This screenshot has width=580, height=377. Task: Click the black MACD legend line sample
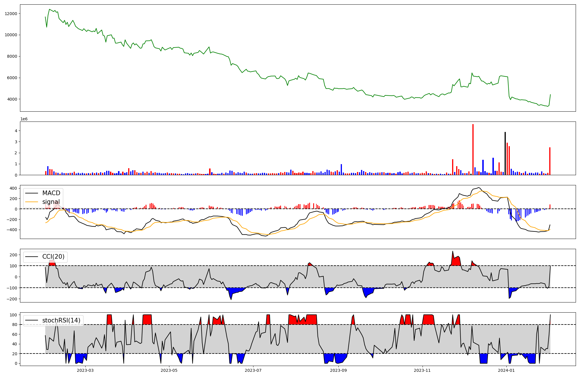tap(32, 193)
